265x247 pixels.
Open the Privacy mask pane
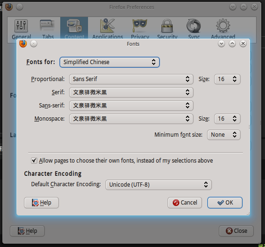(140, 29)
